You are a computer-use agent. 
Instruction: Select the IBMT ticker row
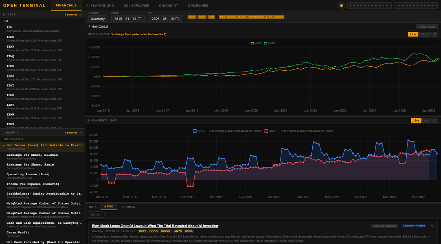click(x=42, y=87)
